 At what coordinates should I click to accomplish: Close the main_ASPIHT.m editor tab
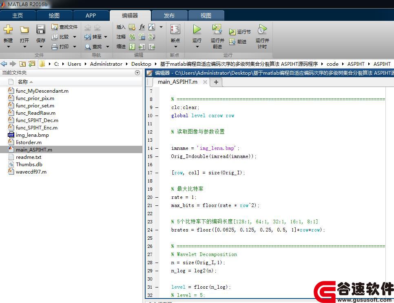coord(205,82)
